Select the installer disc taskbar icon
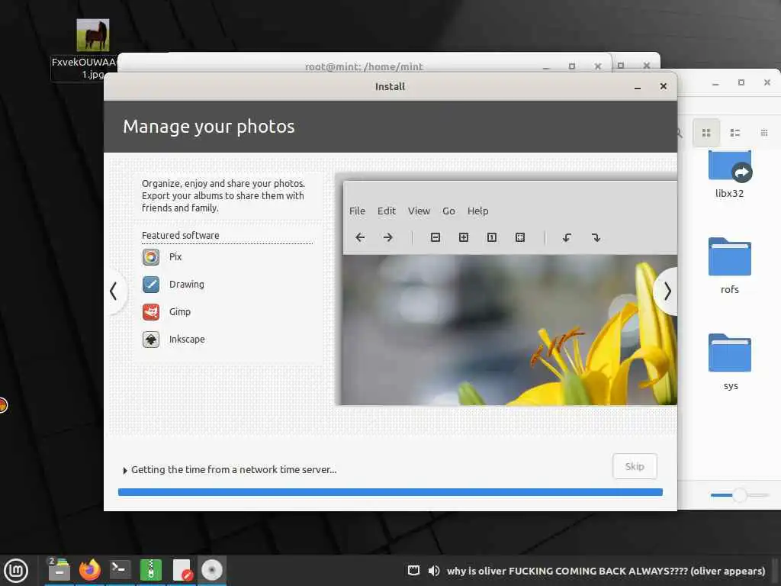Screen dimensions: 781x586 (x=212, y=569)
